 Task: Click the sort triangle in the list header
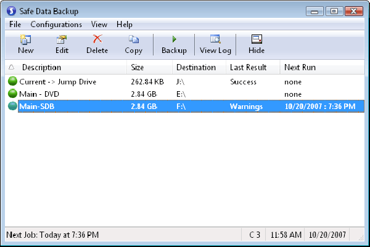(11, 67)
